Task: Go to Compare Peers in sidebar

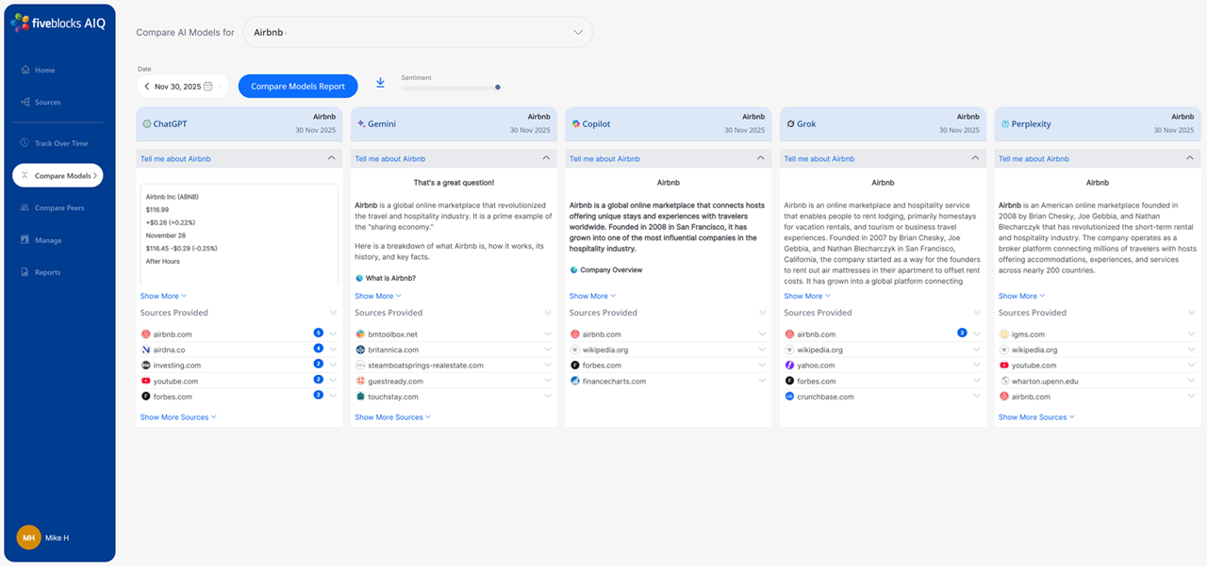Action: (58, 208)
